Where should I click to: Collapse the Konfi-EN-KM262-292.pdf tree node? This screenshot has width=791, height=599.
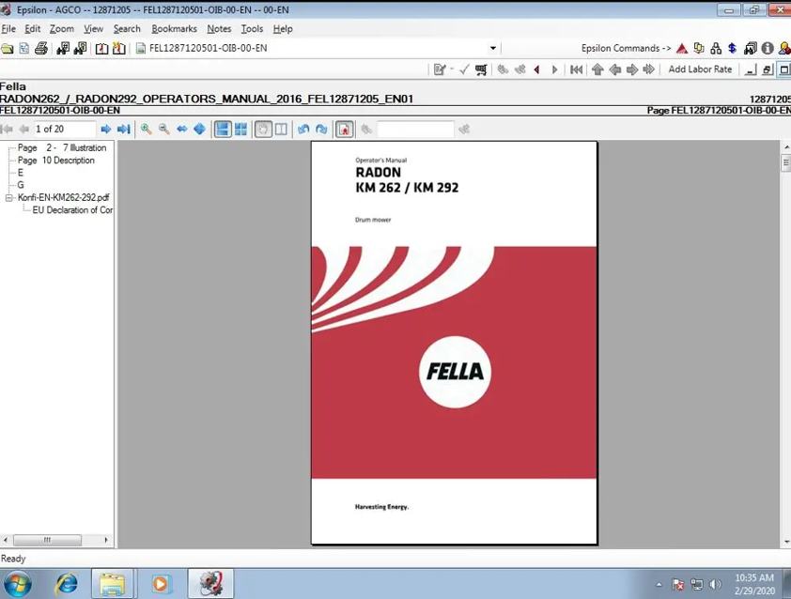(x=8, y=198)
